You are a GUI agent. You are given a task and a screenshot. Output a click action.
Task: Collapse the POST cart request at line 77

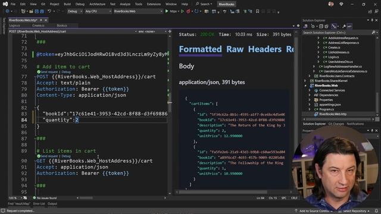pyautogui.click(x=35, y=77)
